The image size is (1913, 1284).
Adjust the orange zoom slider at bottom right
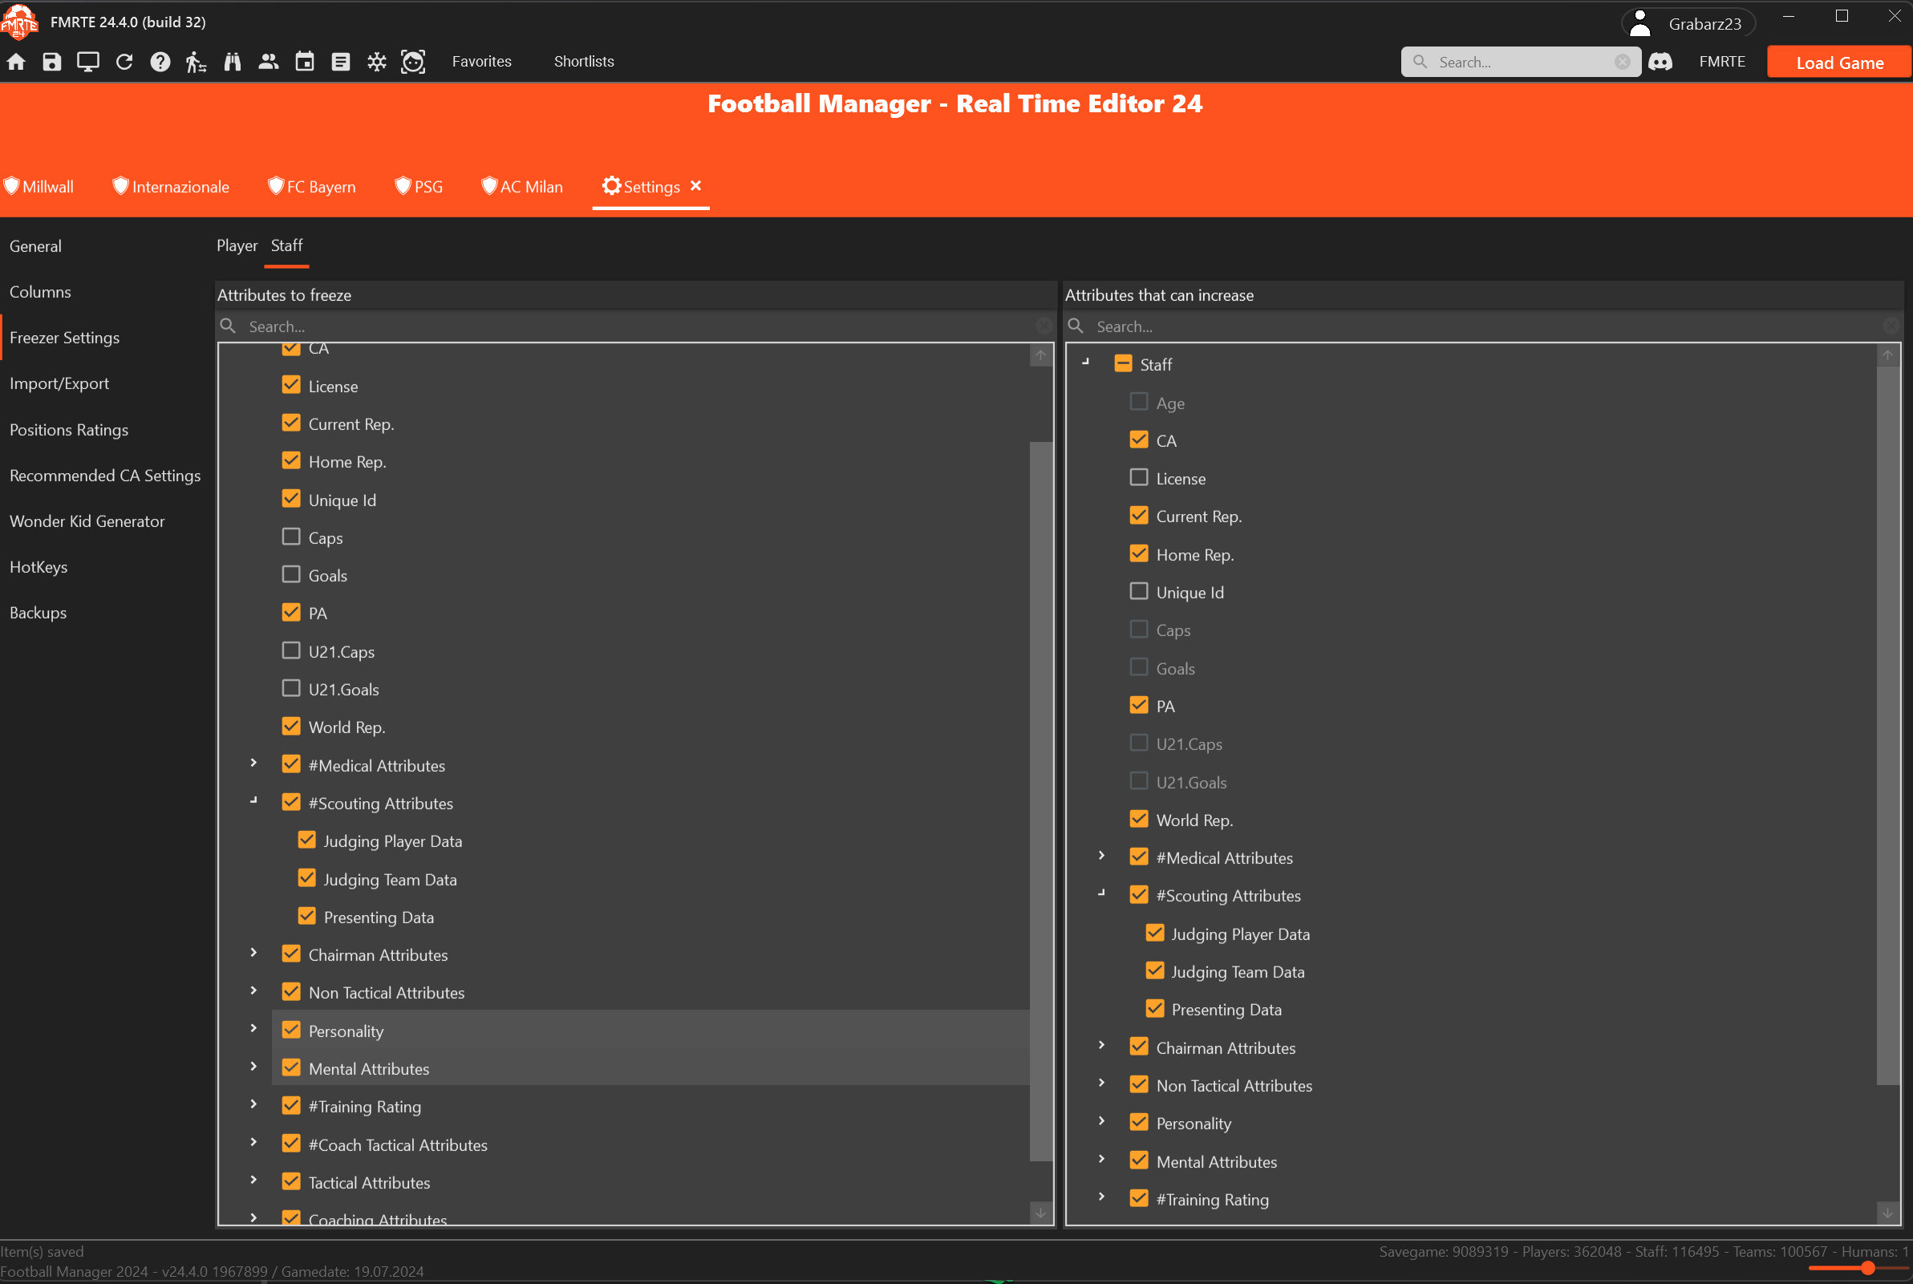pos(1867,1268)
